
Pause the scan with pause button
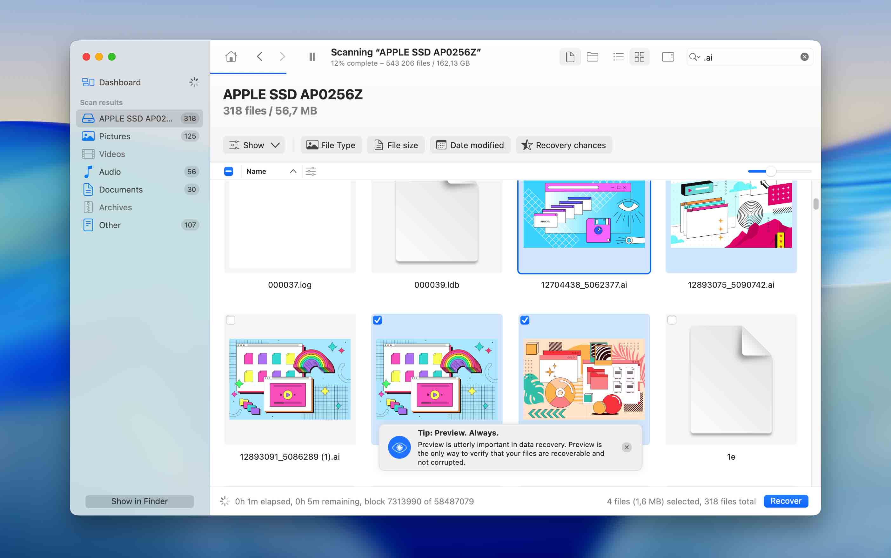point(312,57)
